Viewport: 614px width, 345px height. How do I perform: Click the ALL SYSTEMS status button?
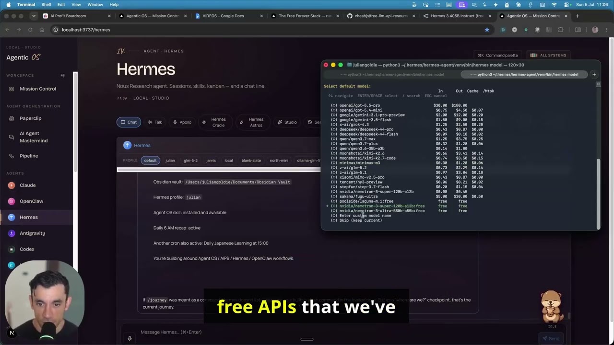pyautogui.click(x=549, y=55)
